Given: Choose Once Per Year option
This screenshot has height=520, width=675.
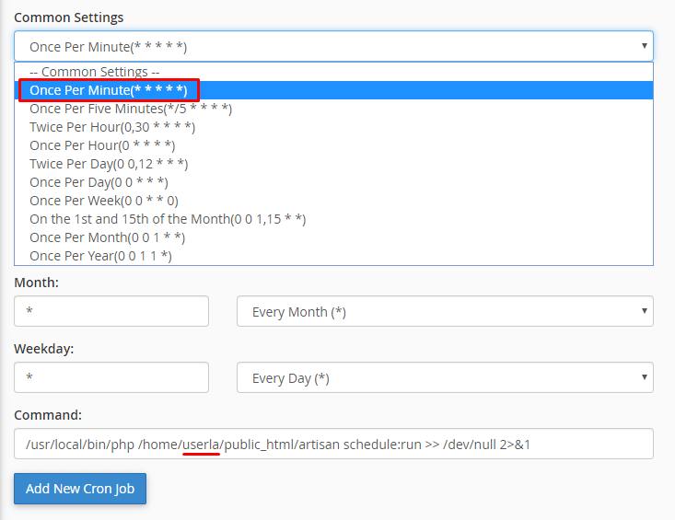Looking at the screenshot, I should [x=101, y=256].
